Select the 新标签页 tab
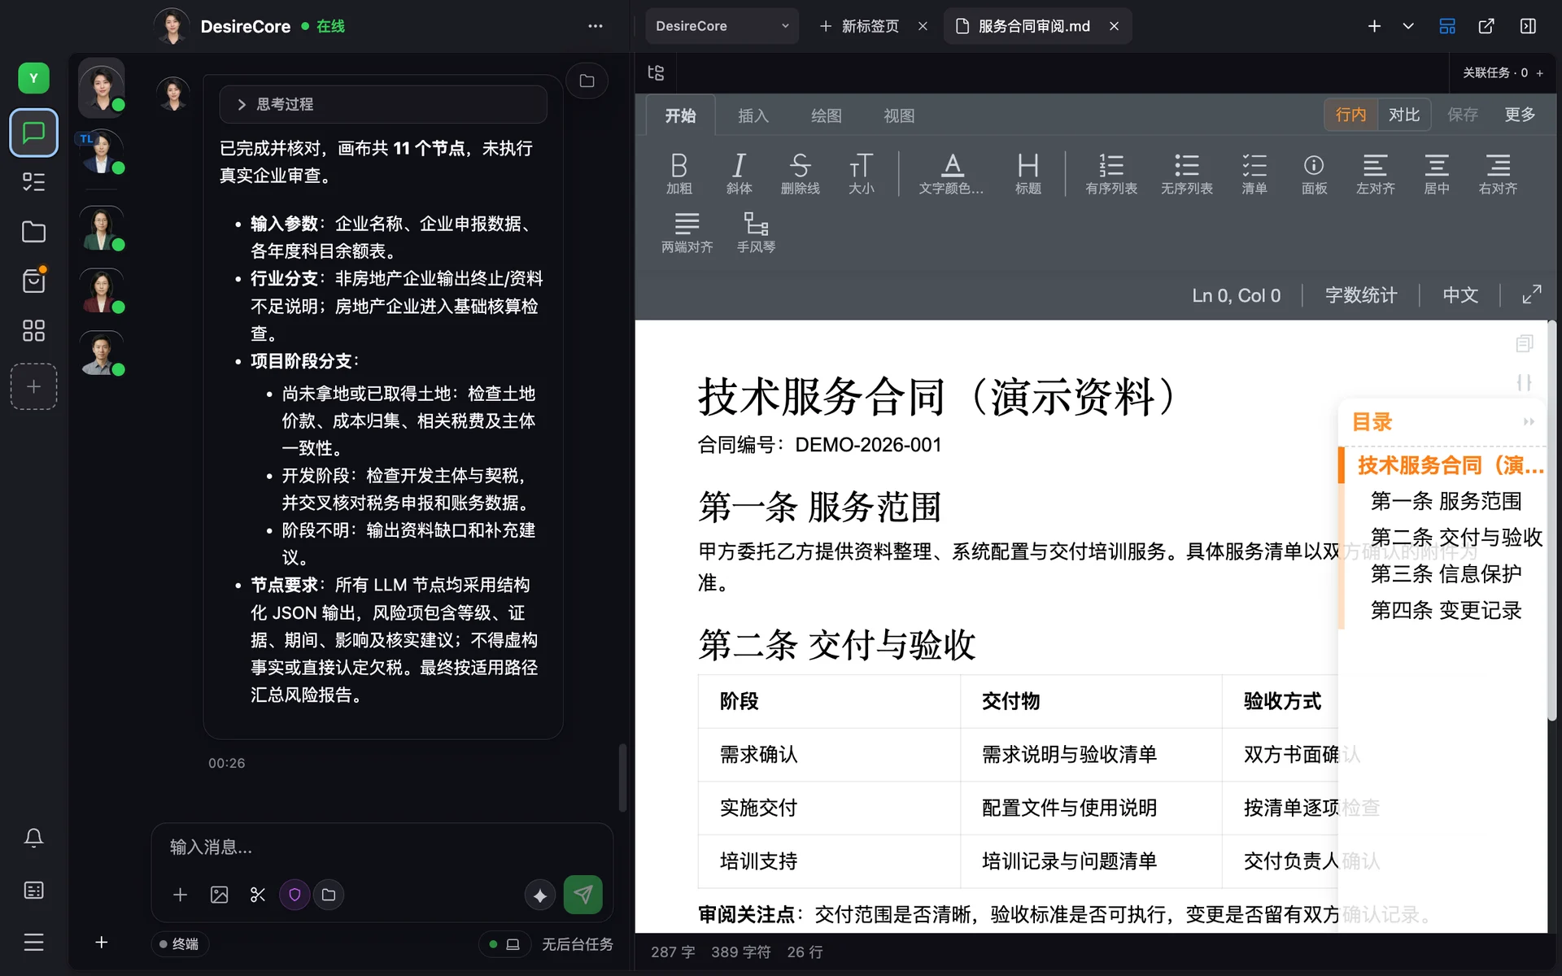This screenshot has width=1562, height=976. point(870,26)
